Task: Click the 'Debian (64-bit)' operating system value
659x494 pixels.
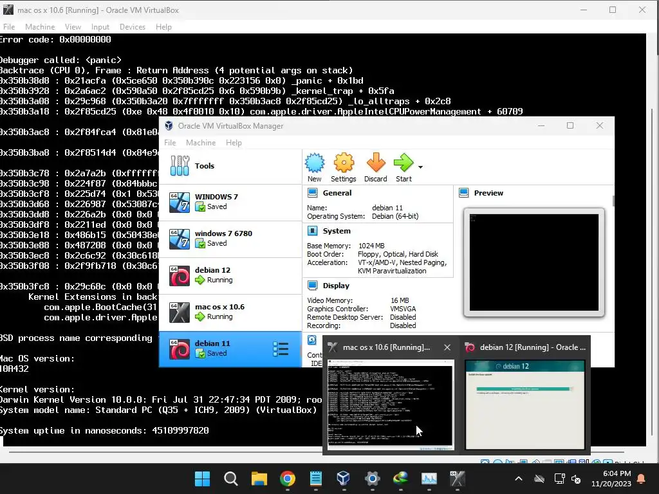Action: [395, 216]
